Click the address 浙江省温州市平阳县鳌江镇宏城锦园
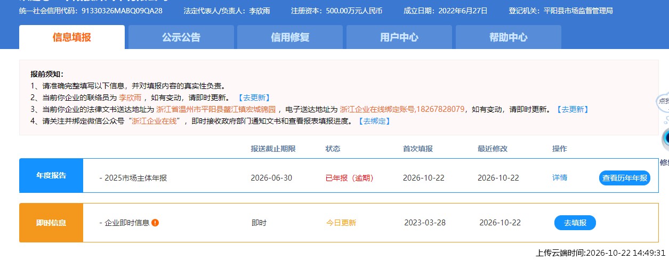669x260 pixels. [x=216, y=109]
